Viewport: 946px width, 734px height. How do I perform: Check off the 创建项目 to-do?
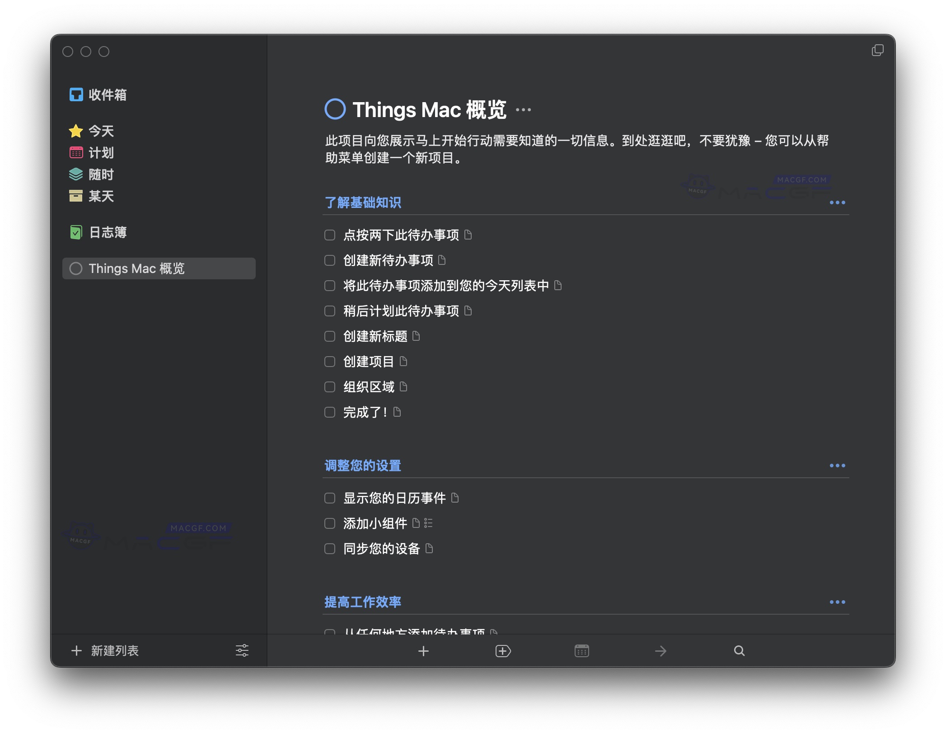329,362
